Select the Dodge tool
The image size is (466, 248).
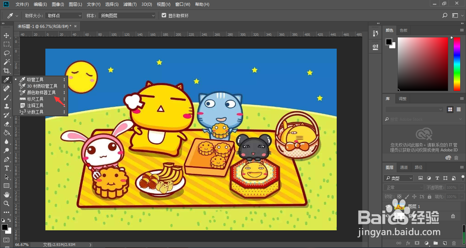coord(6,150)
